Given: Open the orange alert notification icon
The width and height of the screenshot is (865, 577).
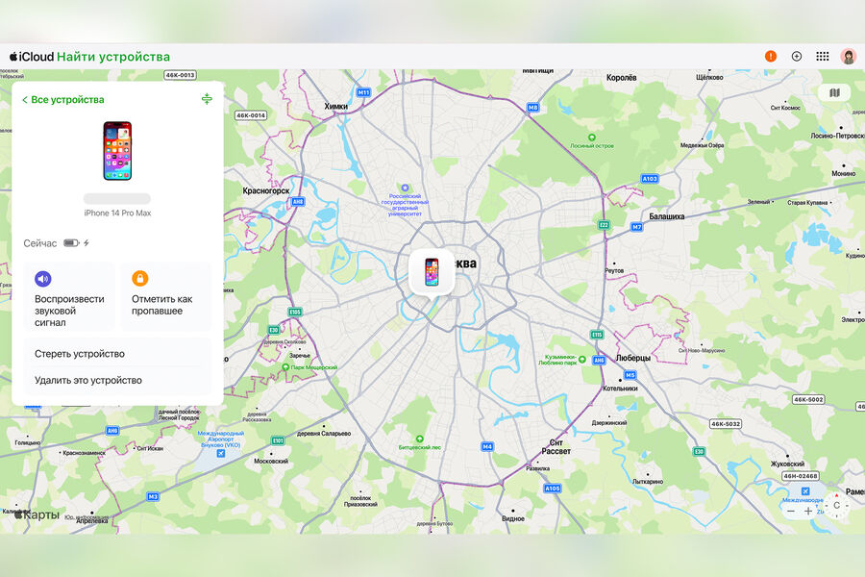Looking at the screenshot, I should 771,57.
